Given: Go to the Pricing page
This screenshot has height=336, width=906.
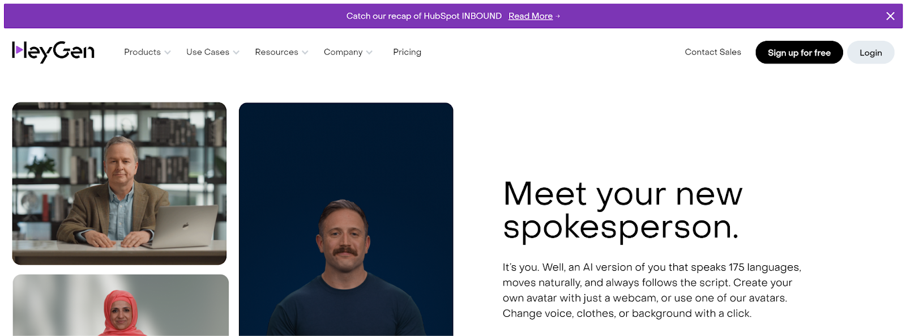Looking at the screenshot, I should click(407, 52).
